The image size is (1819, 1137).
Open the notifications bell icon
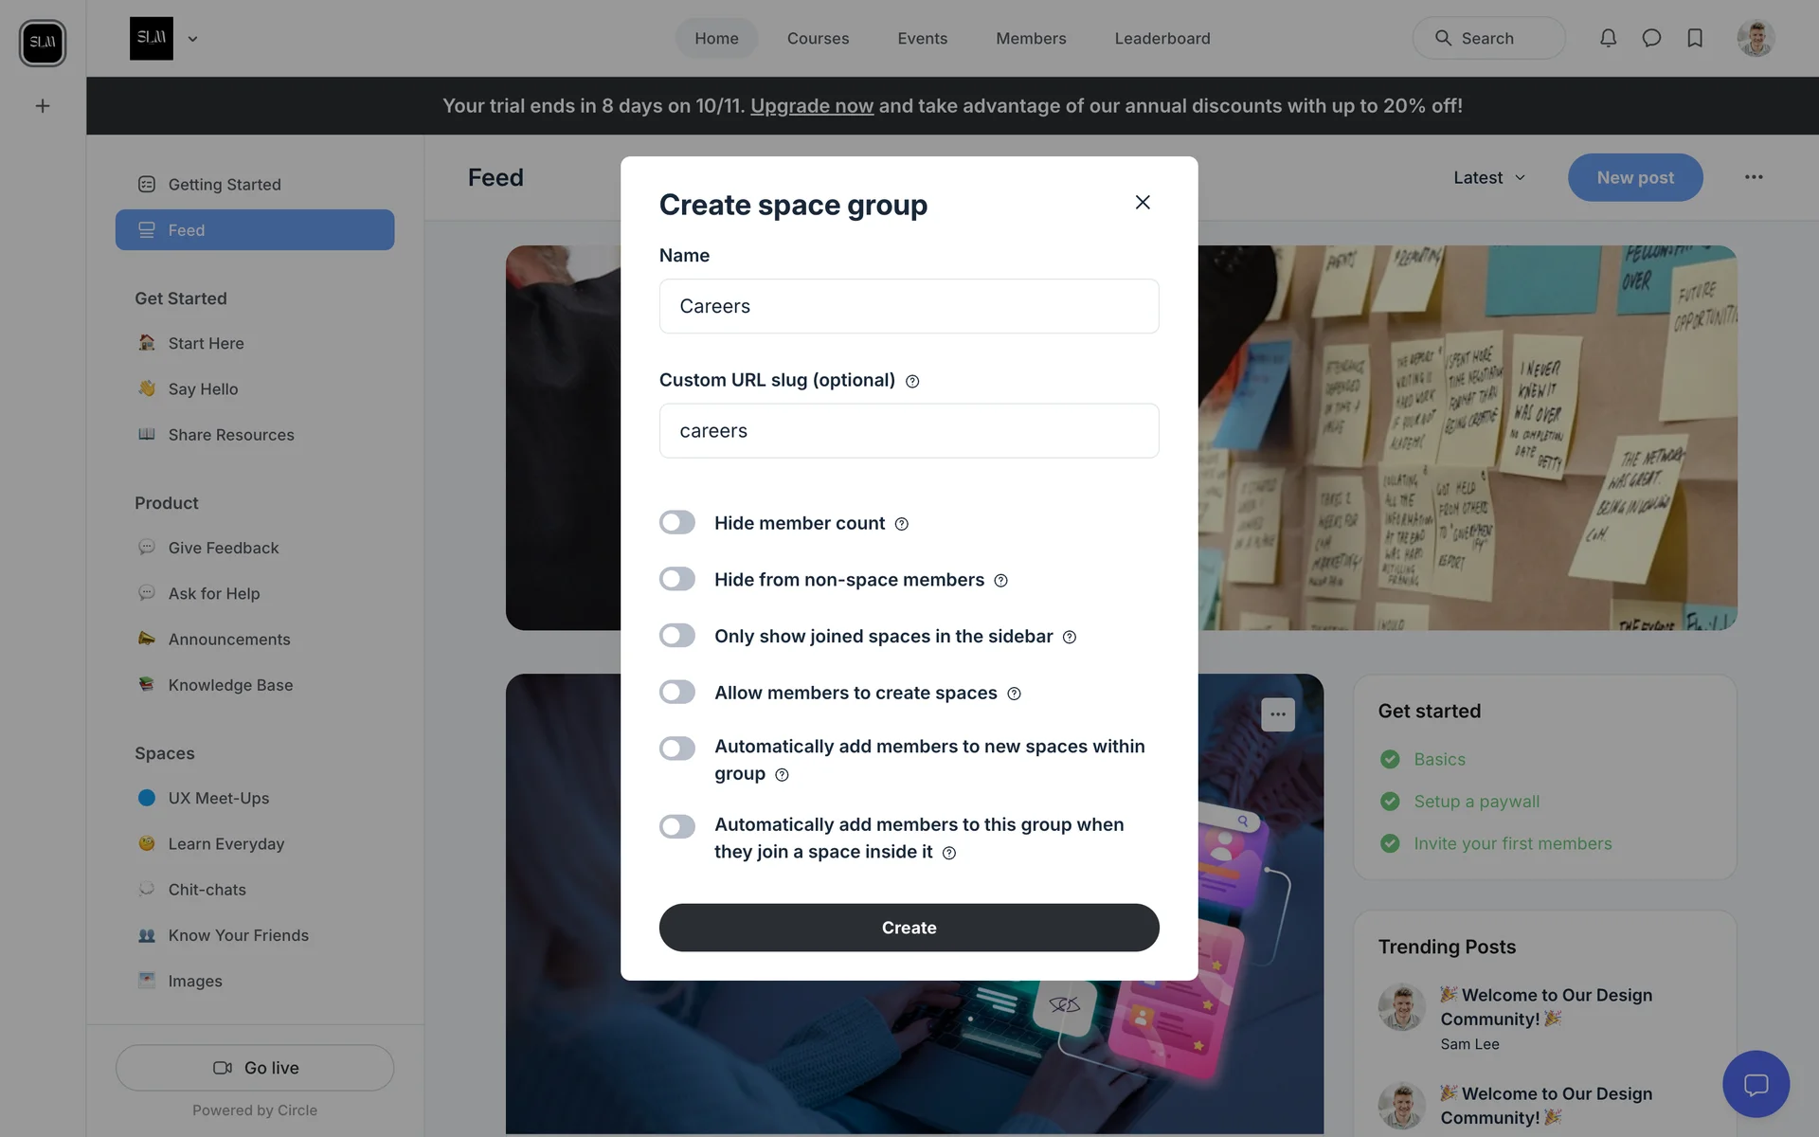(x=1608, y=38)
